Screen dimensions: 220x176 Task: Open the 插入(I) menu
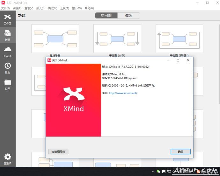[x=40, y=8]
